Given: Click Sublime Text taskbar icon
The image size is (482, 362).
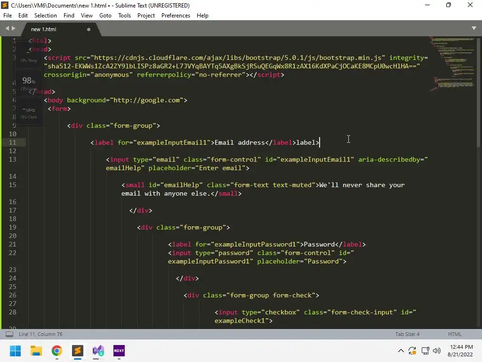Looking at the screenshot, I should (x=78, y=351).
